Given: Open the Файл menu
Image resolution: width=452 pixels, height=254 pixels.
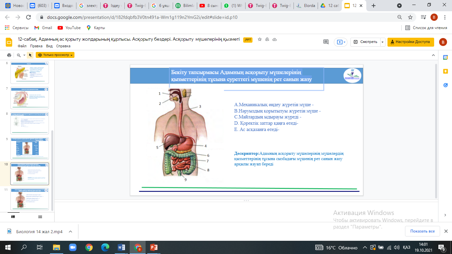Looking at the screenshot, I should click(22, 46).
